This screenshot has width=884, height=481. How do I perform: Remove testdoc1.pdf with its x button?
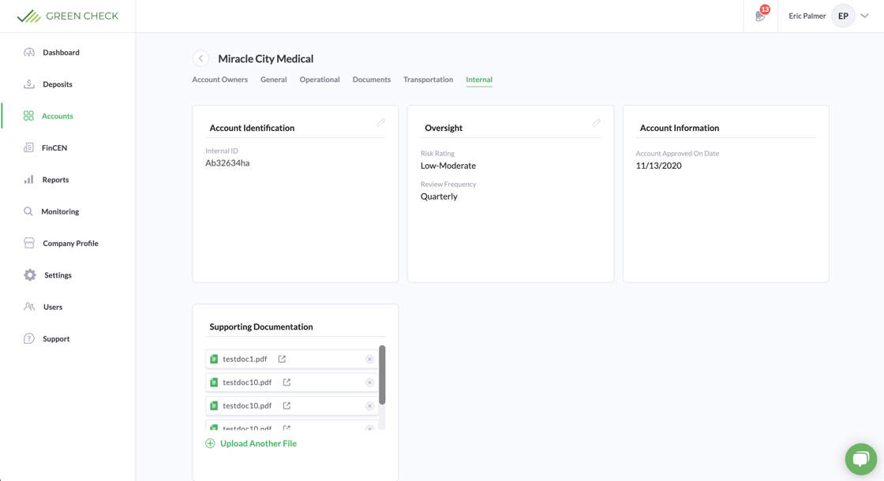coord(369,360)
